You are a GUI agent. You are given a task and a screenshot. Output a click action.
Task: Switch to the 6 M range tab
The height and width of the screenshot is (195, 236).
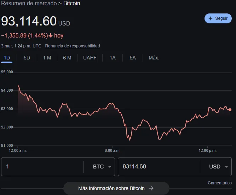point(67,58)
